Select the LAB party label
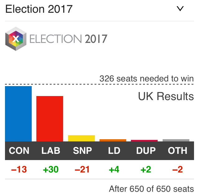 (51, 151)
